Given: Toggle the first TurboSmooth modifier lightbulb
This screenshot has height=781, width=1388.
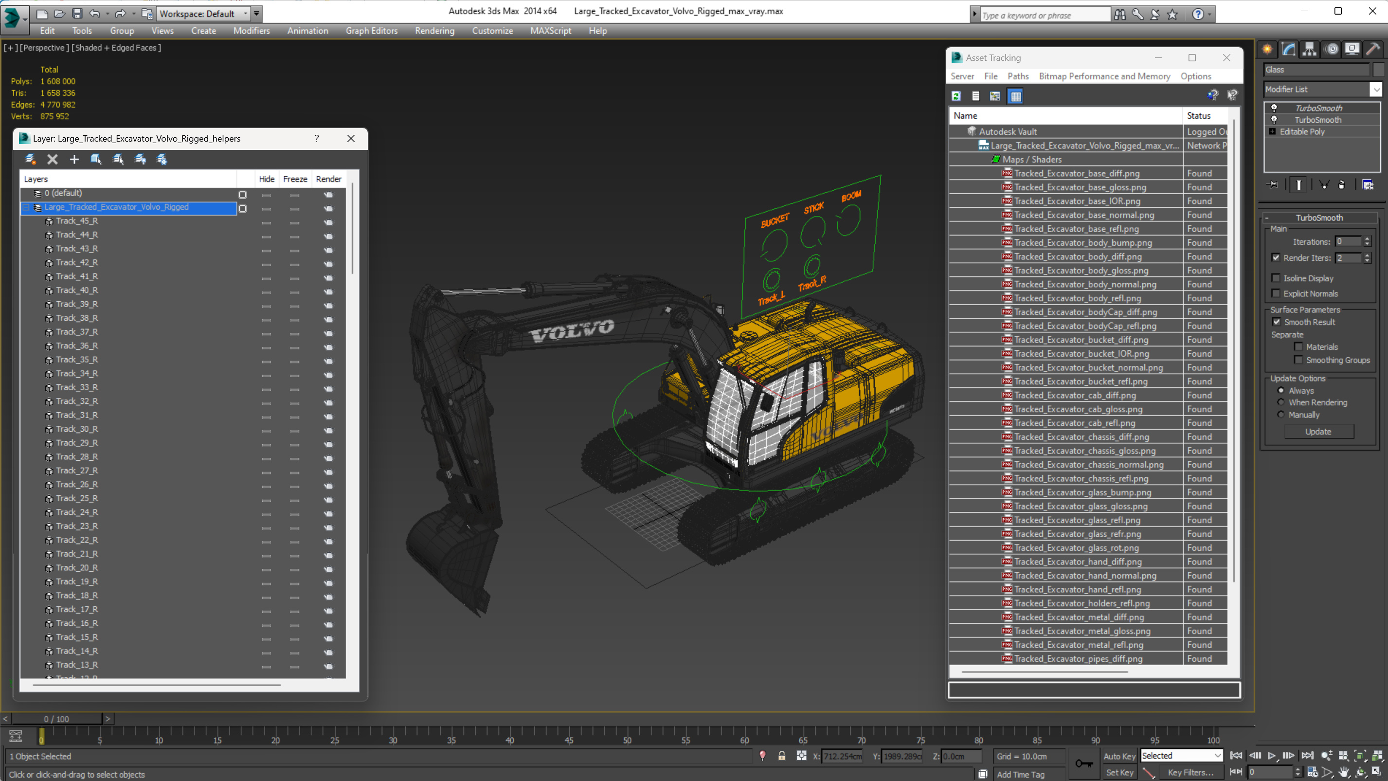Looking at the screenshot, I should click(x=1274, y=108).
